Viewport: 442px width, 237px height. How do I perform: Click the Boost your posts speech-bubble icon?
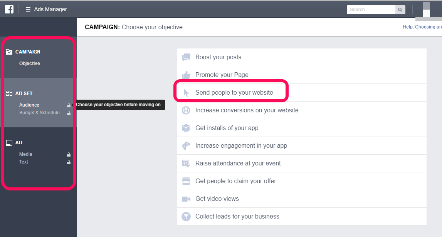click(186, 57)
